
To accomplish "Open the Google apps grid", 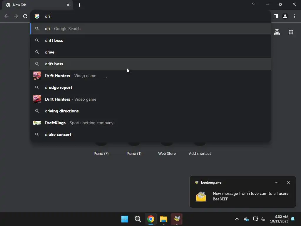I will [x=291, y=32].
